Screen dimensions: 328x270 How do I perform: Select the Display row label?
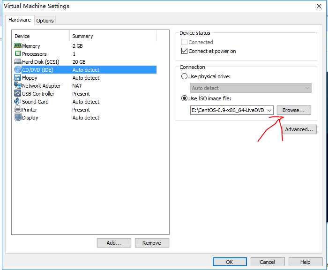coord(30,118)
